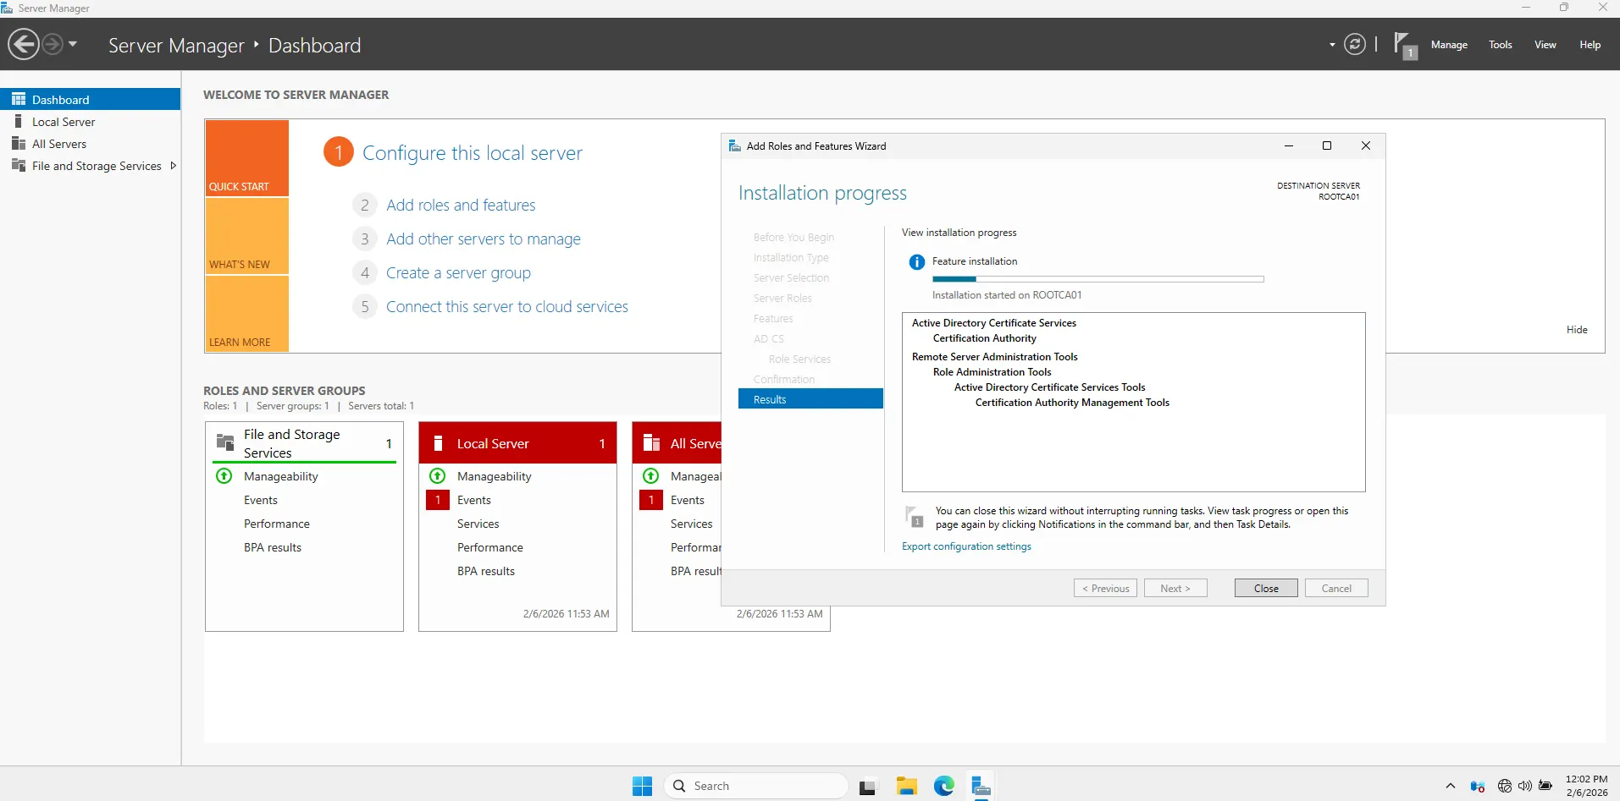Select the QUICK START tile
This screenshot has width=1620, height=801.
[246, 158]
